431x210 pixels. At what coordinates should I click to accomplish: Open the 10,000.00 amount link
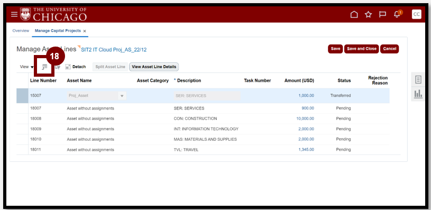click(305, 118)
